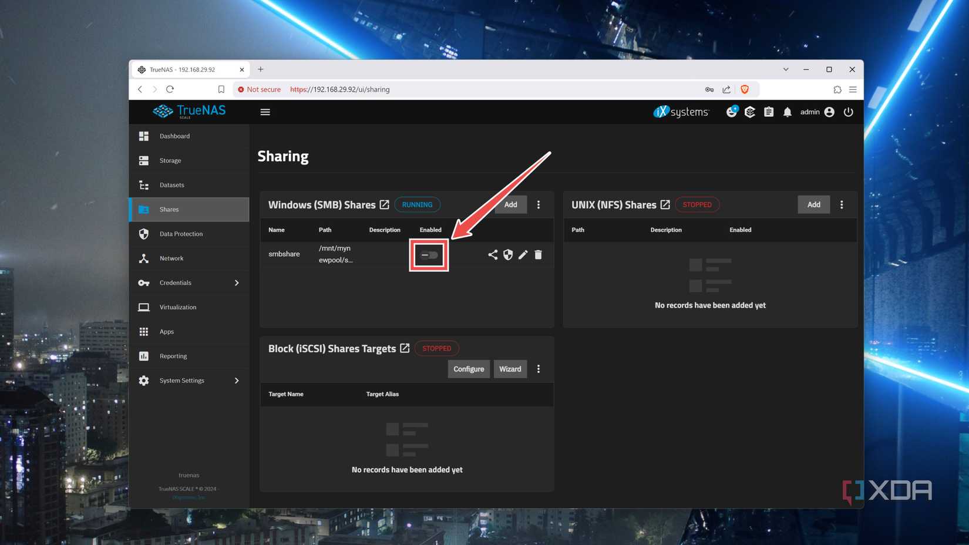Open Windows SMB Shares external link icon
This screenshot has width=969, height=545.
384,204
